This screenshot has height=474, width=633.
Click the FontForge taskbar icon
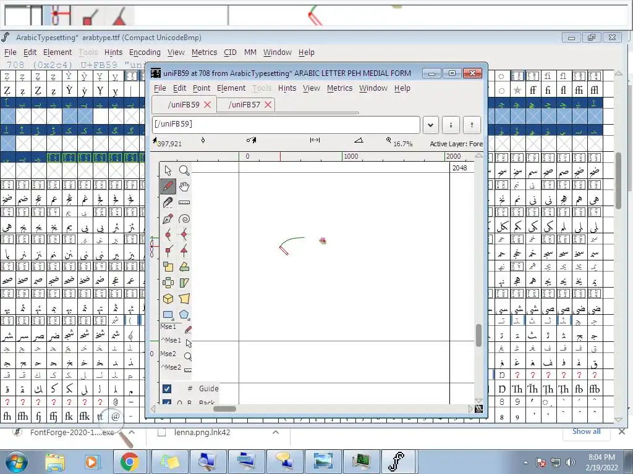(x=397, y=462)
